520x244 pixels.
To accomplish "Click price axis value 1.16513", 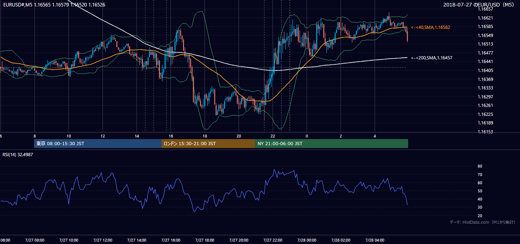I will click(485, 44).
